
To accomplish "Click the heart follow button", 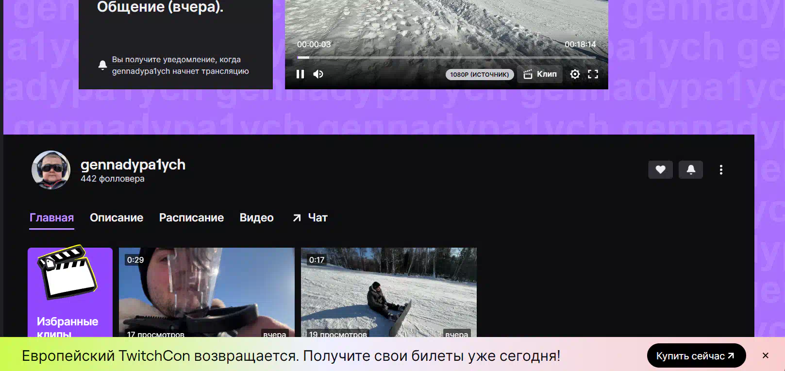I will (660, 169).
